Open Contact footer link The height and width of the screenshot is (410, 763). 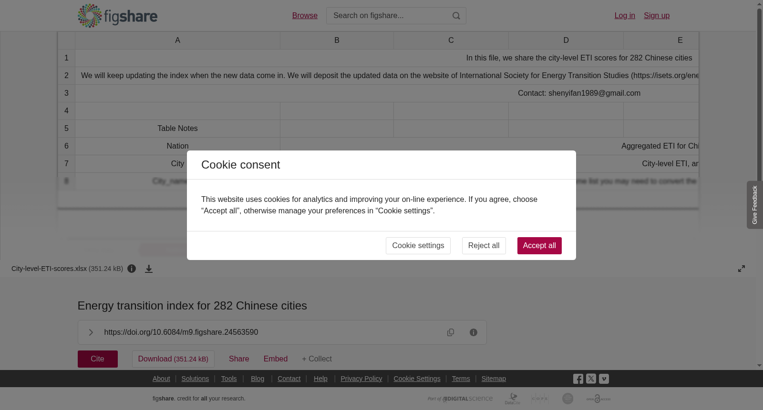pos(289,379)
